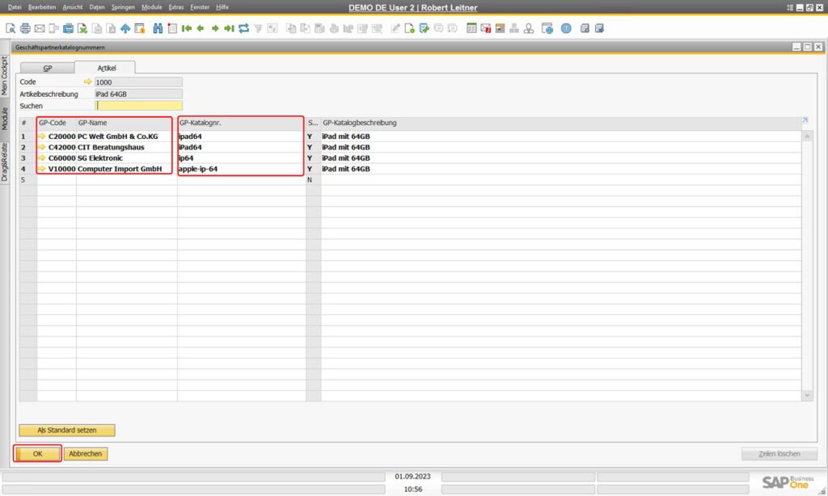Select catalog number cell ip64

point(241,158)
